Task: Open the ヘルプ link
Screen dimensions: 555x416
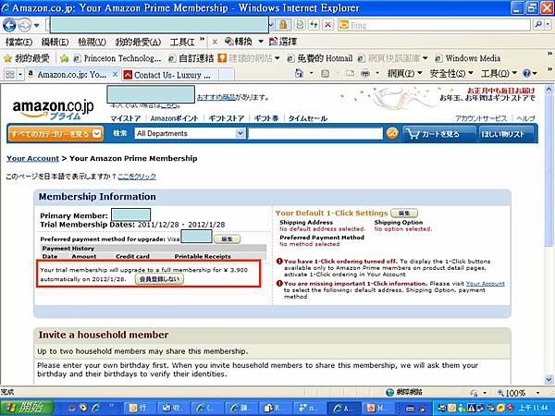Action: tap(525, 118)
